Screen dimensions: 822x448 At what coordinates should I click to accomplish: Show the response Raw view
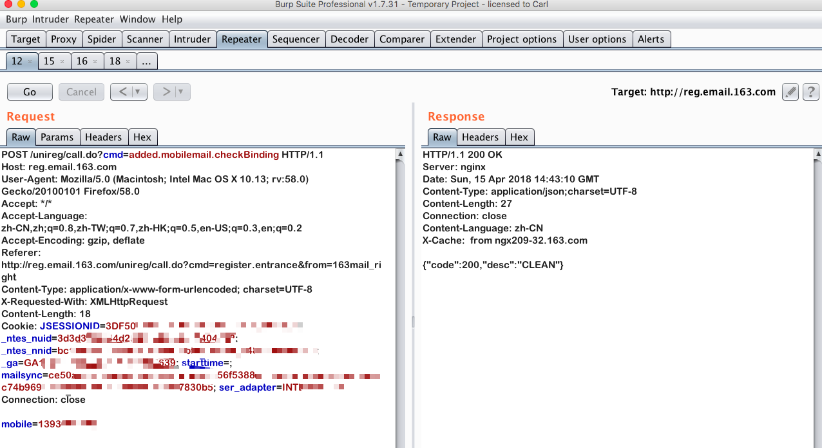coord(442,137)
